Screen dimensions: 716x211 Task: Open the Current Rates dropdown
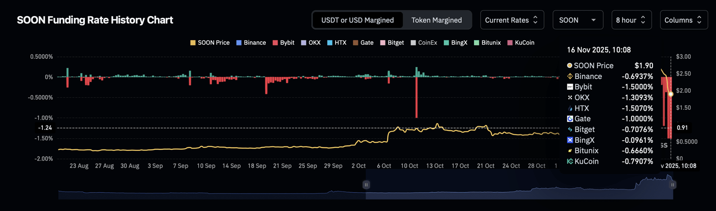(512, 20)
